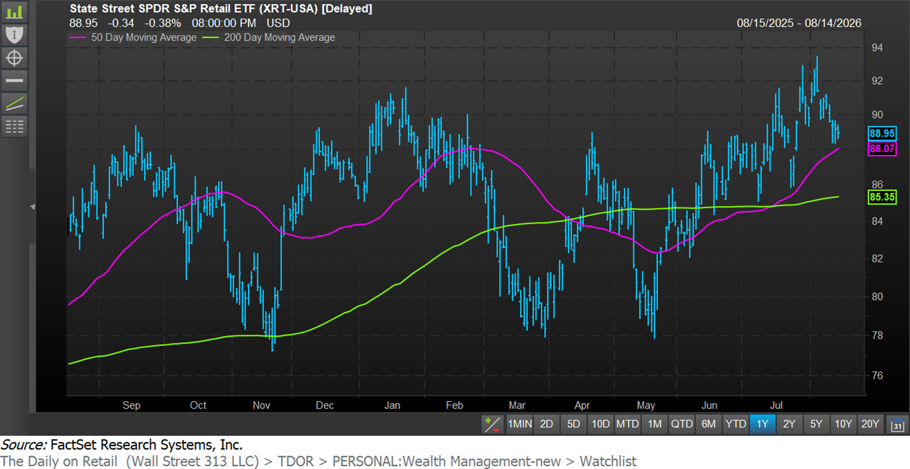This screenshot has width=910, height=469.
Task: Open the calendar date picker icon
Action: [x=897, y=424]
